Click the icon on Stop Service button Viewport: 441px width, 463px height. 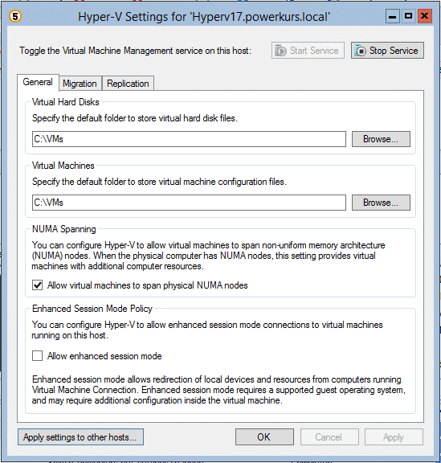point(360,51)
